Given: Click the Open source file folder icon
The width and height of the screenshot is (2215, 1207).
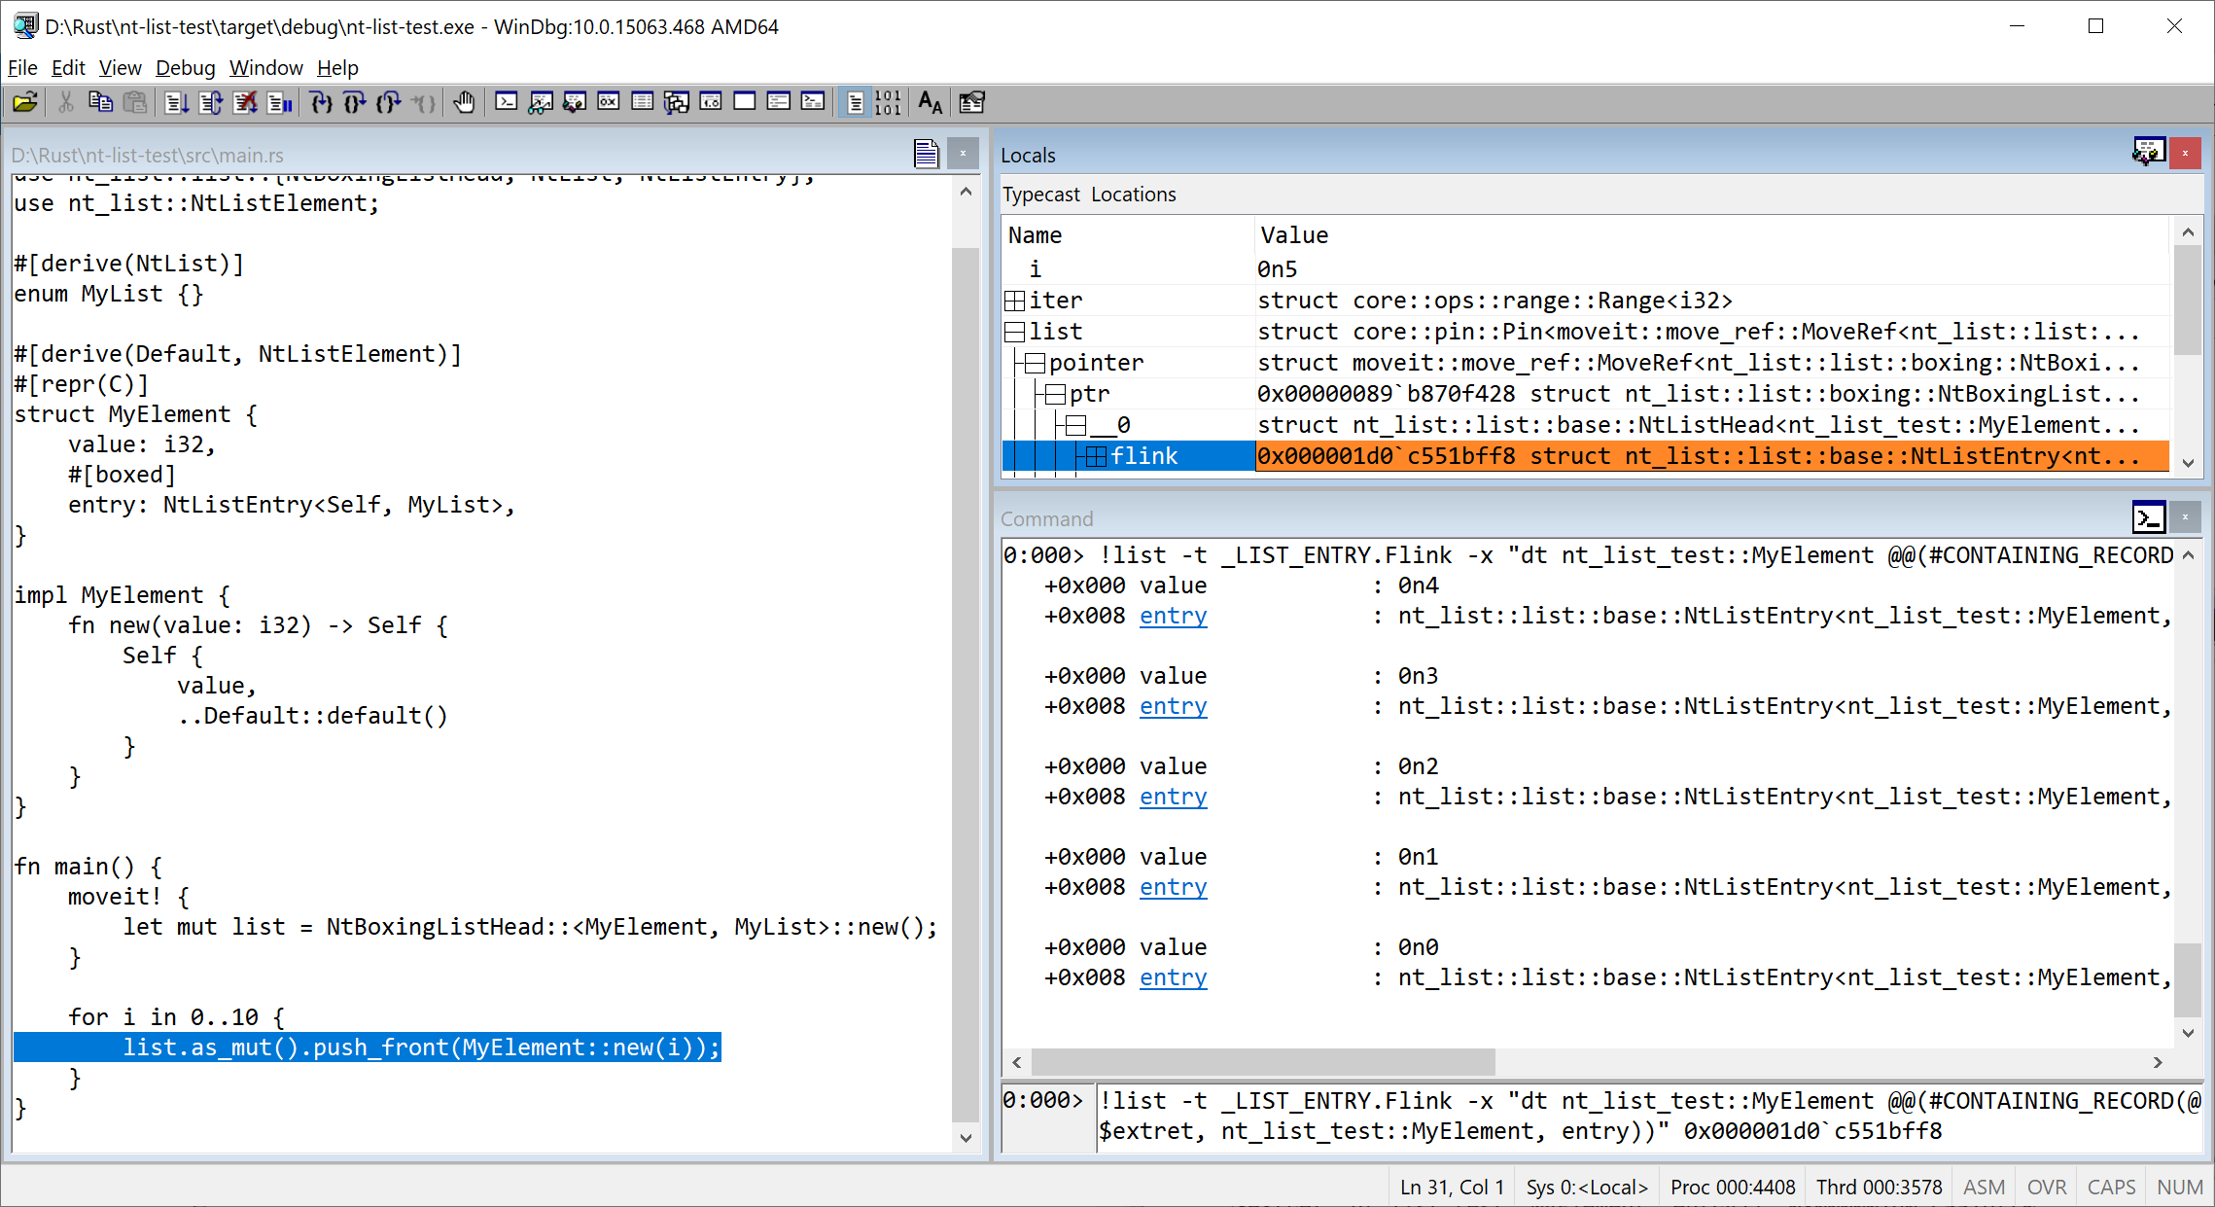Looking at the screenshot, I should (x=25, y=102).
